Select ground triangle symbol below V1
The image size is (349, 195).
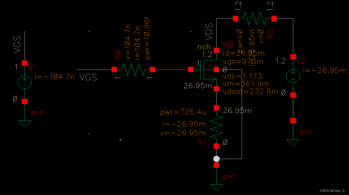(x=25, y=124)
